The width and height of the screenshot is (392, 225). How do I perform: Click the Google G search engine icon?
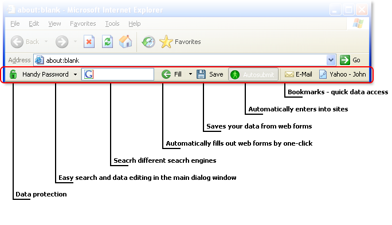pos(89,74)
